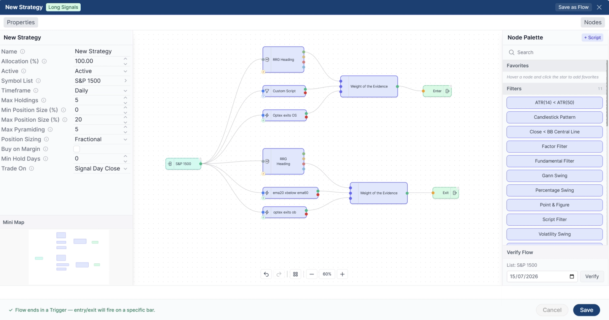Click Cancel at the bottom
The width and height of the screenshot is (609, 320).
[552, 310]
